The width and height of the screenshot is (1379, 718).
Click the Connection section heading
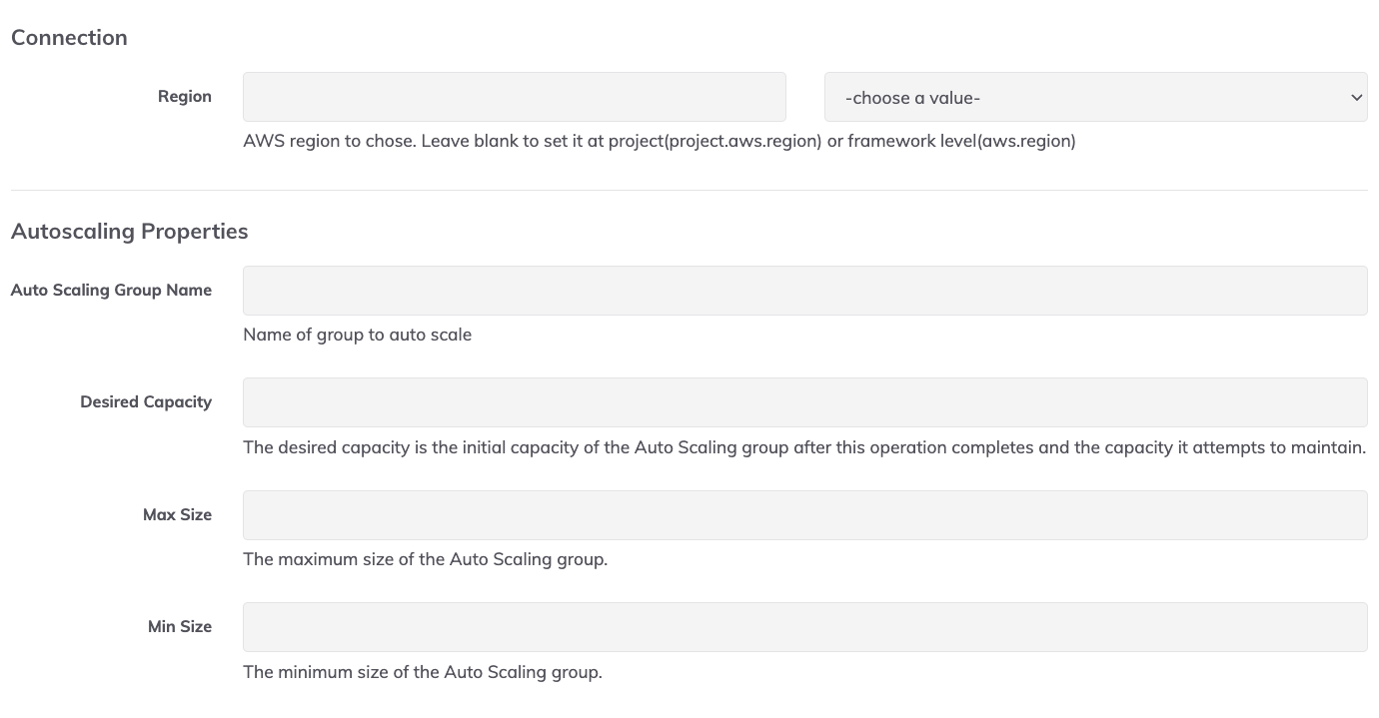[x=69, y=37]
